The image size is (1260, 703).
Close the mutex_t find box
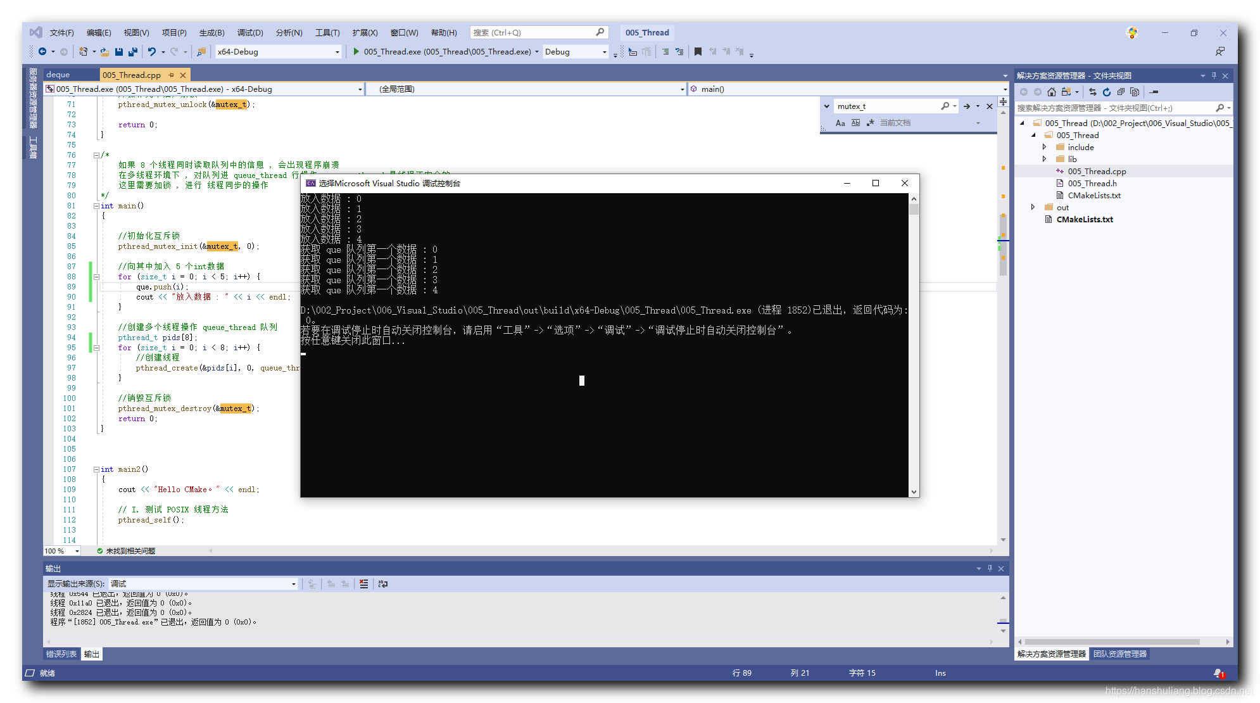pyautogui.click(x=990, y=106)
